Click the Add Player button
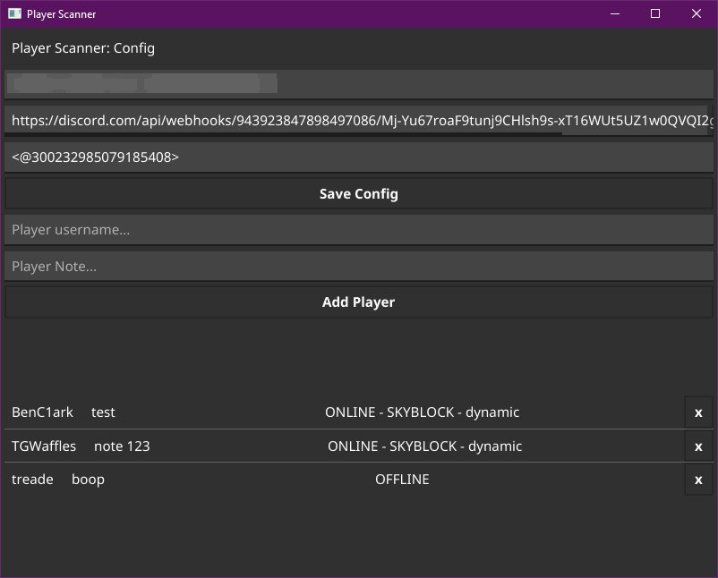This screenshot has width=718, height=578. [358, 302]
